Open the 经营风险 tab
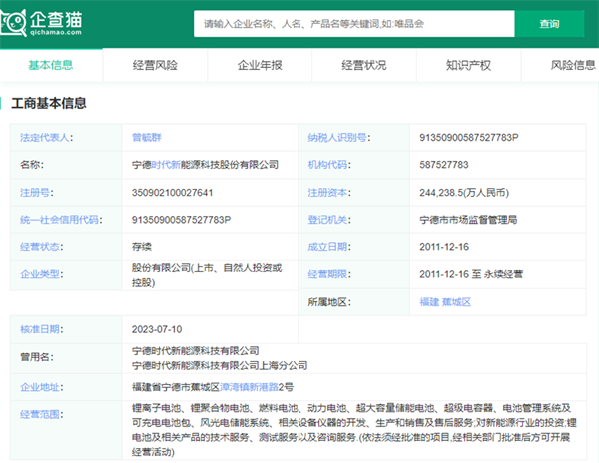The height and width of the screenshot is (463, 599). pos(155,65)
